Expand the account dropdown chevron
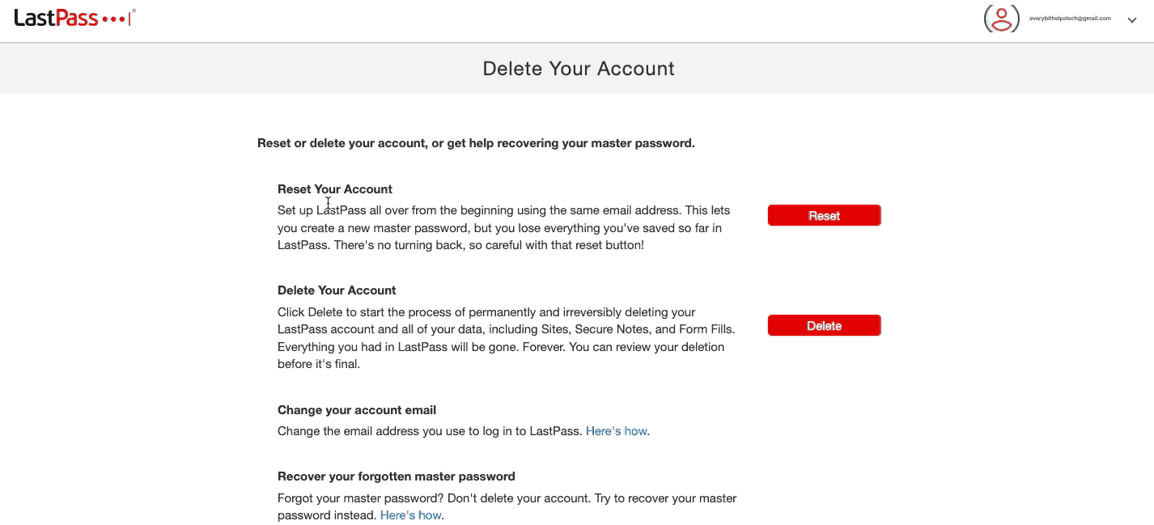 click(1132, 21)
